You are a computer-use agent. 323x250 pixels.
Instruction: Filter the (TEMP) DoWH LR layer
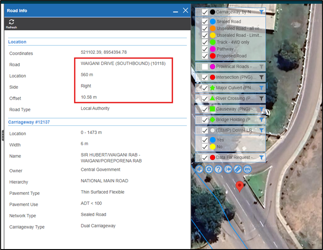pos(261,131)
